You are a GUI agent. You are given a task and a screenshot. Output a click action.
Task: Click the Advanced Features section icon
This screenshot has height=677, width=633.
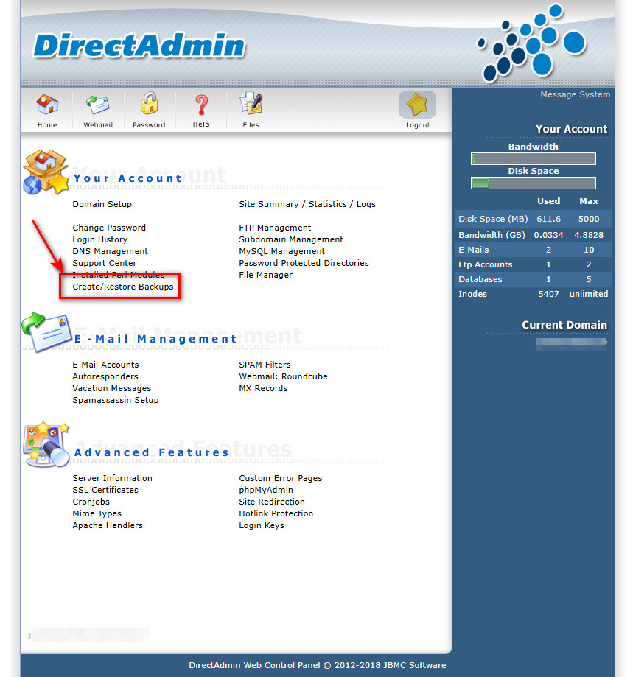(x=46, y=444)
